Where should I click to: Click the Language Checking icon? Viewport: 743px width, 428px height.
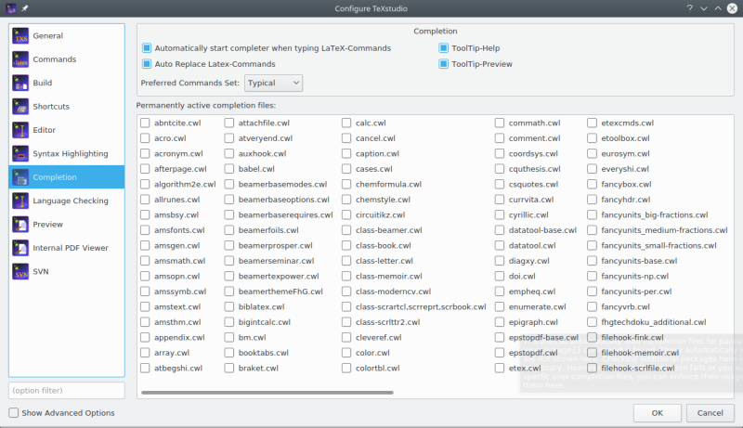tap(20, 201)
